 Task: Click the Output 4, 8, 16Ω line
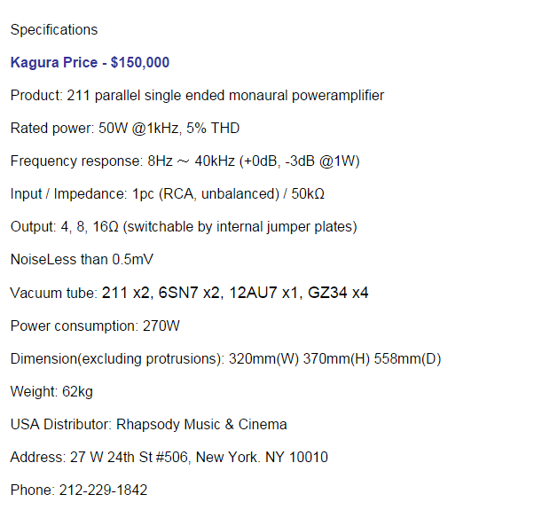tap(184, 227)
